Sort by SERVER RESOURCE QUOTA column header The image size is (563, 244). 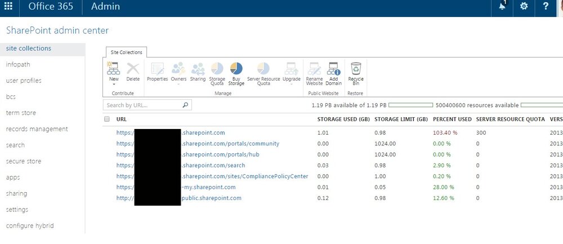pyautogui.click(x=510, y=119)
